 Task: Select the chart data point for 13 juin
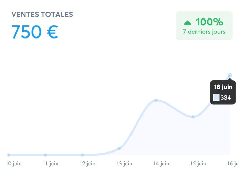[x=119, y=148]
